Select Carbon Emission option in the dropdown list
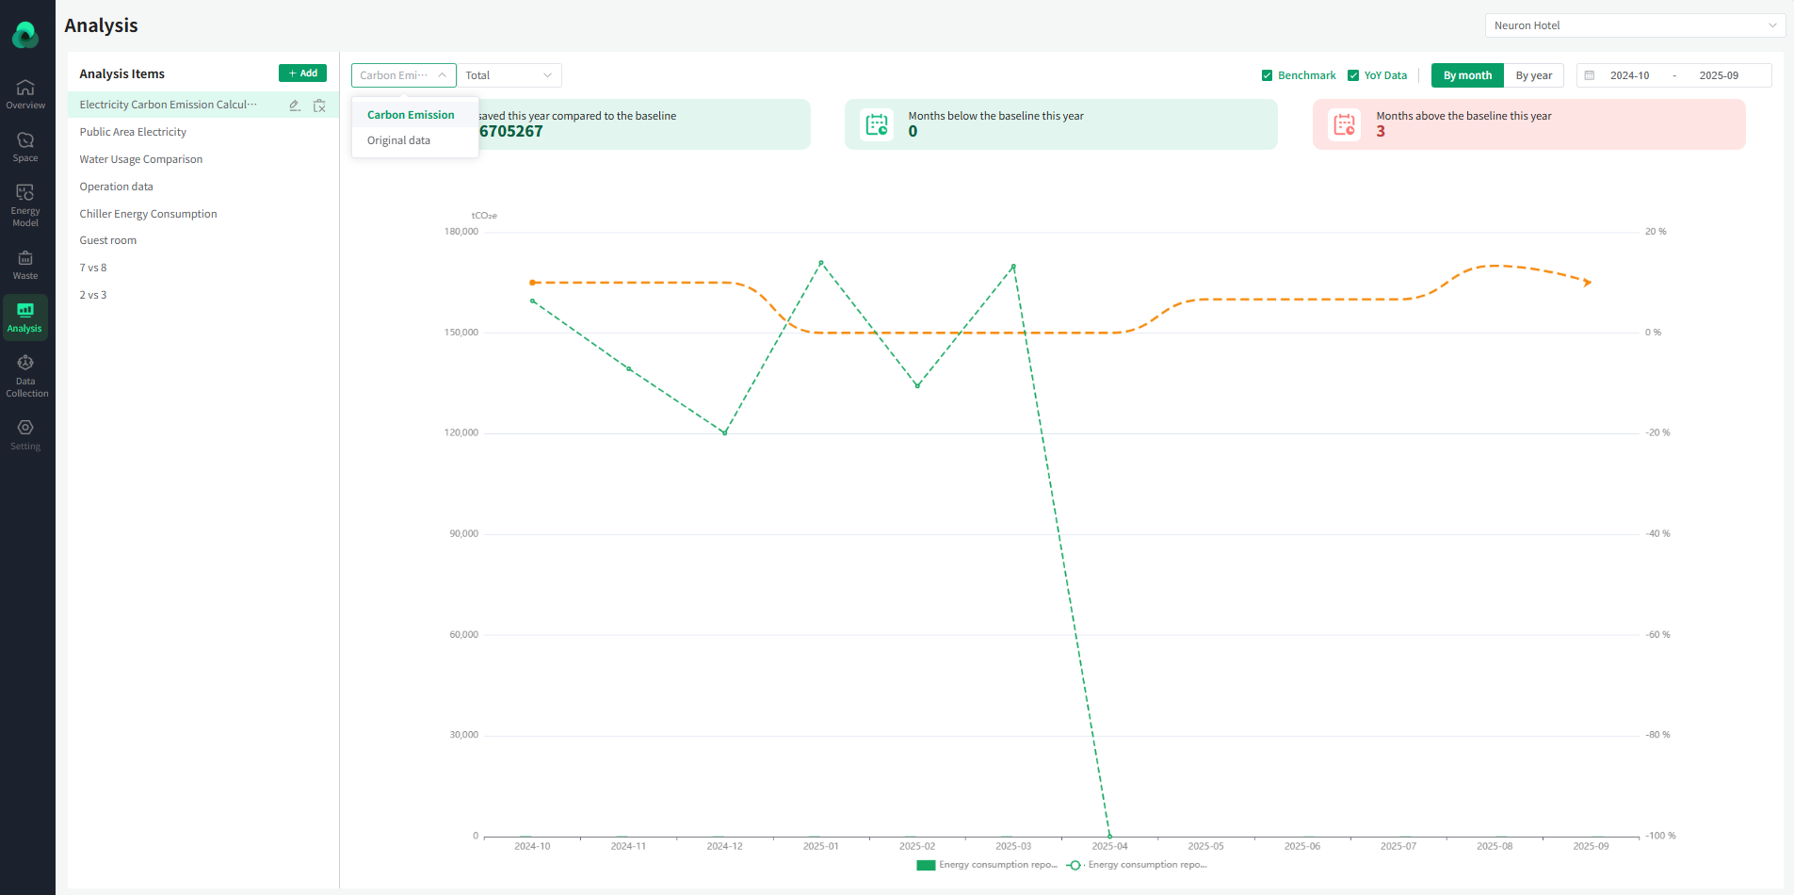The width and height of the screenshot is (1794, 895). coord(411,115)
